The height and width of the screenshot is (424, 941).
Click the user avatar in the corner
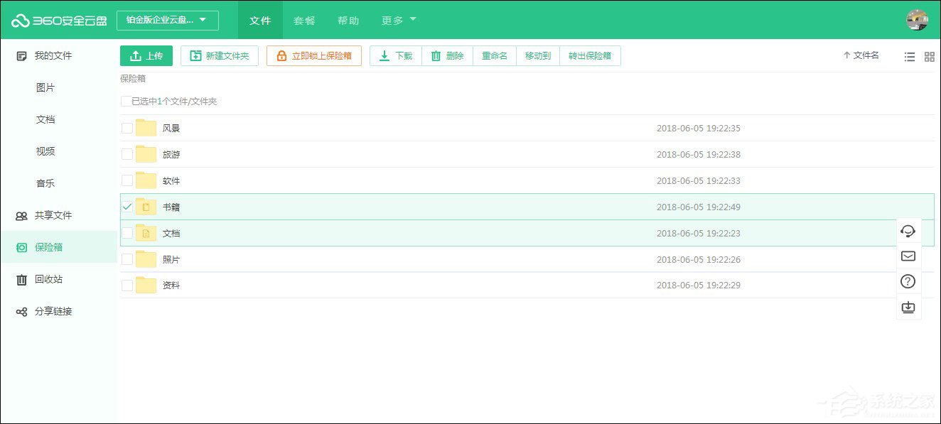click(917, 20)
